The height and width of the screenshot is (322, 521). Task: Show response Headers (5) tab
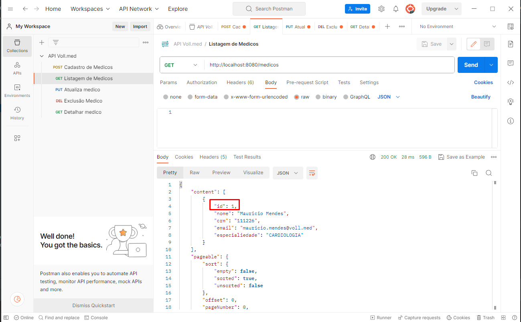[x=213, y=157]
